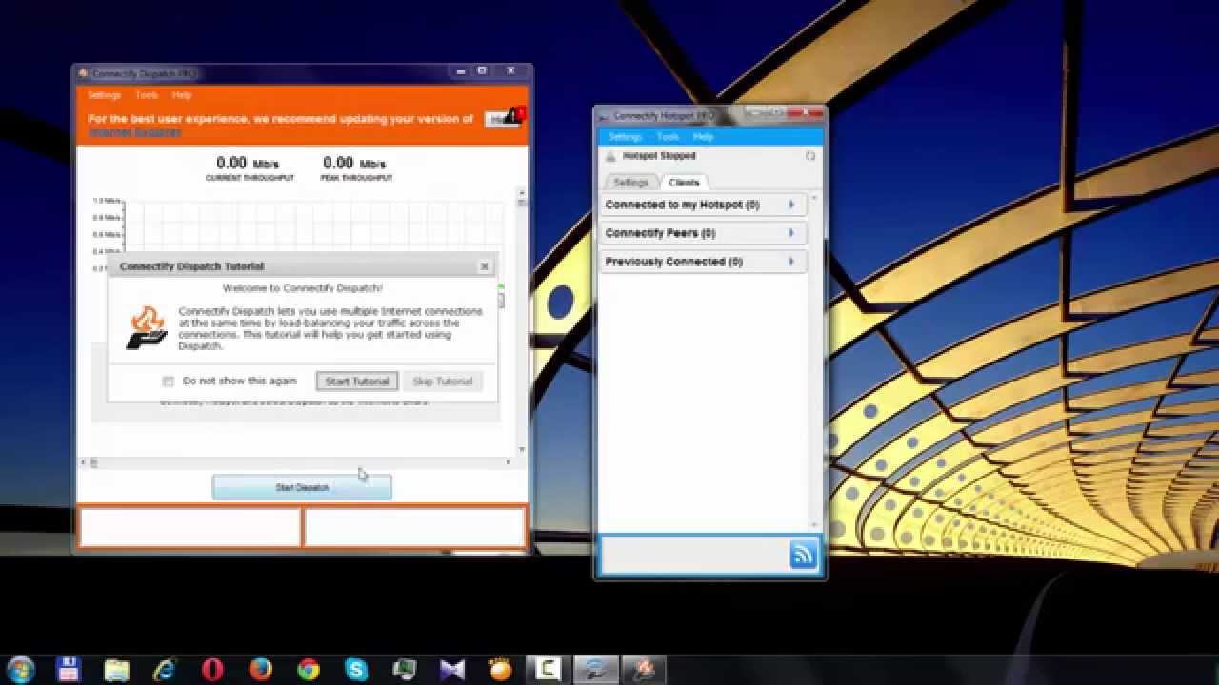Click the Dispatch vertical scrollbar down arrow

[x=522, y=450]
